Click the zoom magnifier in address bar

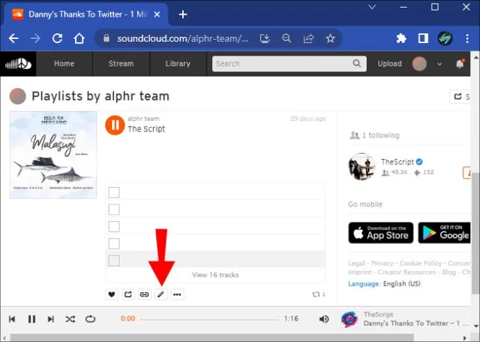(x=287, y=38)
